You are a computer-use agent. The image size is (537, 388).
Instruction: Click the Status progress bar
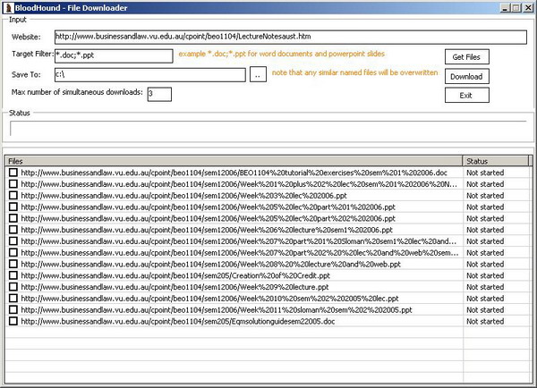click(x=268, y=129)
